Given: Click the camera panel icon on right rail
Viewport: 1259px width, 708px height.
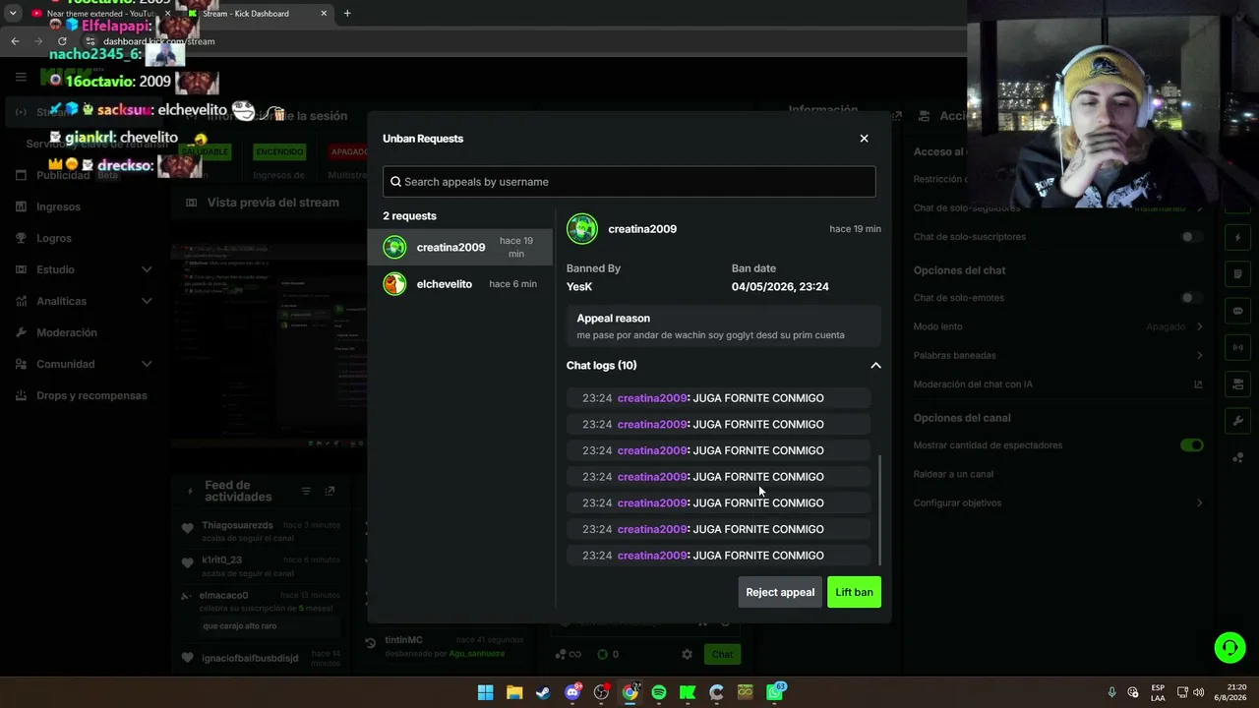Looking at the screenshot, I should point(1238,383).
